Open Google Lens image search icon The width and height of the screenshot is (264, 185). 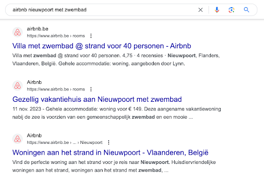coord(232,10)
